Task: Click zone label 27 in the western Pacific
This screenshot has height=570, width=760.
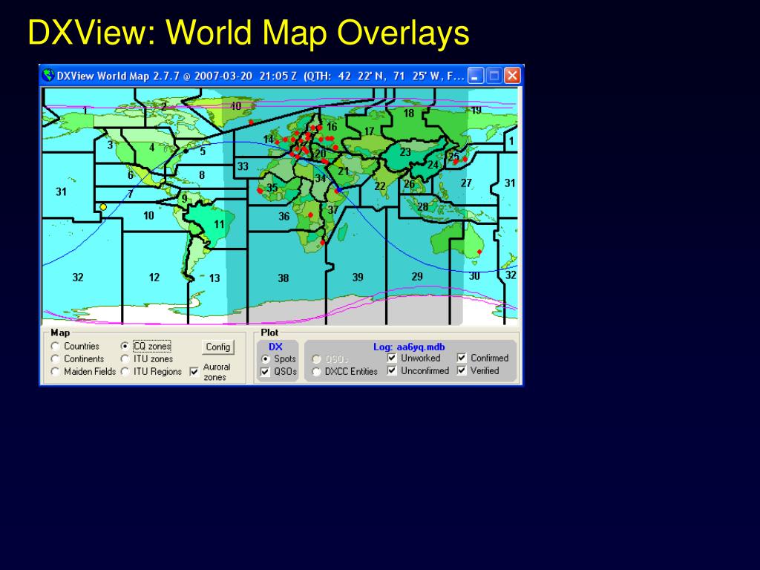Action: 466,183
